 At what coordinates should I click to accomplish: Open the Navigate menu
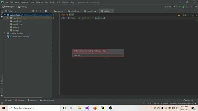pos(24,2)
